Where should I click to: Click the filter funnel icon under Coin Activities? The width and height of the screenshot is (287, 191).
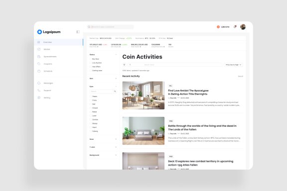[124, 65]
